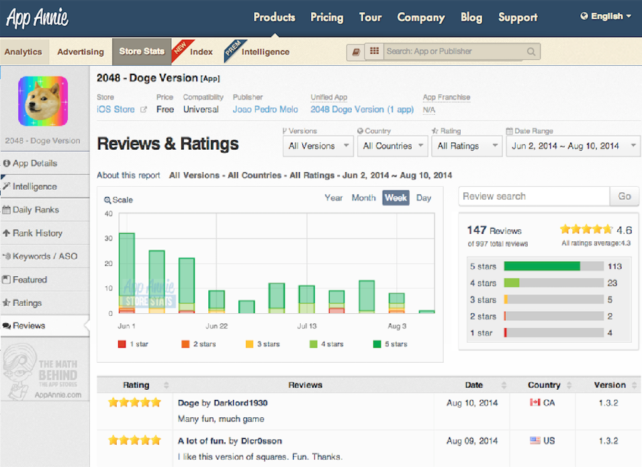Open Reviews in sidebar
The height and width of the screenshot is (467, 642).
pos(44,326)
